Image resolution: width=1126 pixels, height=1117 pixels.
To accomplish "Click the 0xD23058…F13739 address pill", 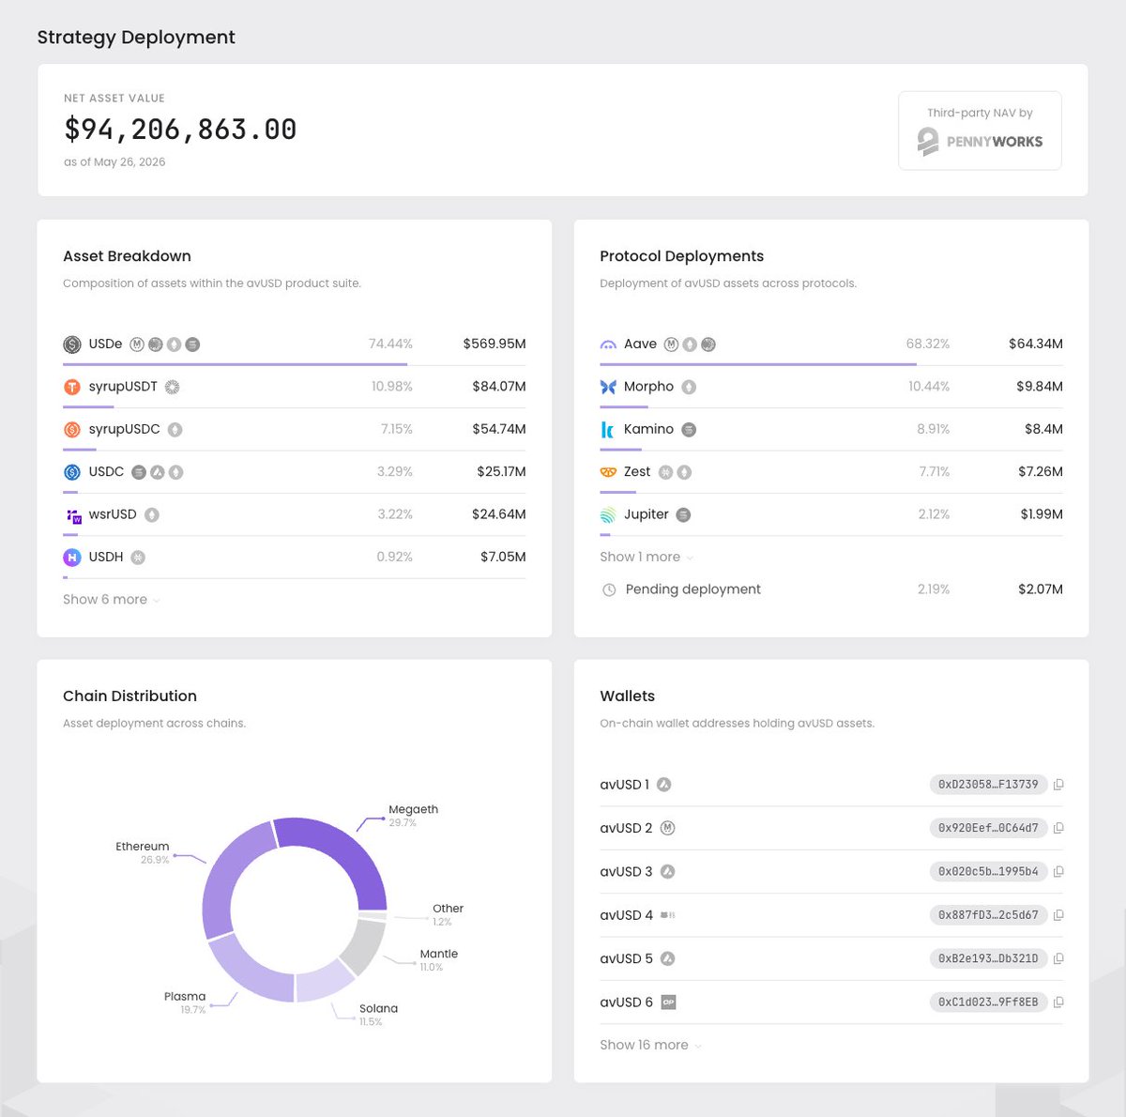I will coord(988,785).
